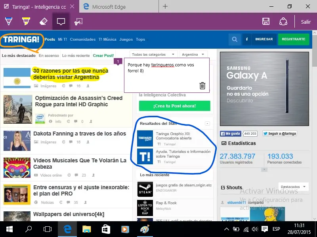Click the Taringa! logo
This screenshot has width=317, height=237.
[x=21, y=39]
